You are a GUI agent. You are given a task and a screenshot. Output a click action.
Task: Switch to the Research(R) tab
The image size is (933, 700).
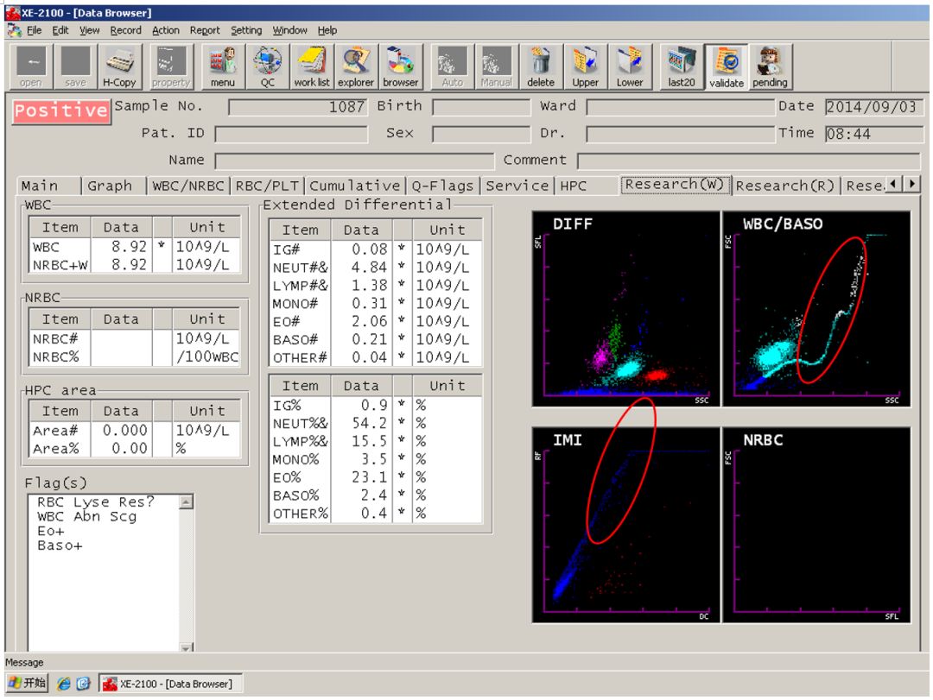click(785, 186)
